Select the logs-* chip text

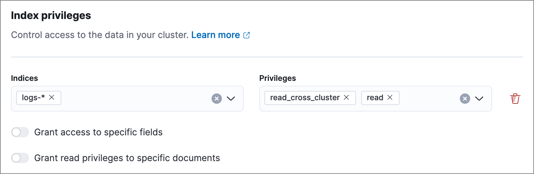33,98
